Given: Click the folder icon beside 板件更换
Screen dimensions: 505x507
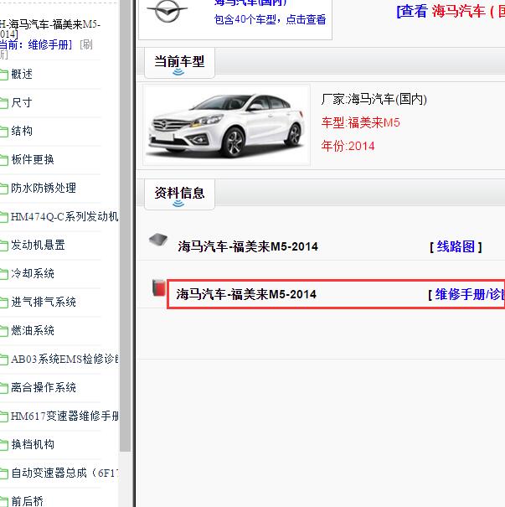Looking at the screenshot, I should click(4, 160).
